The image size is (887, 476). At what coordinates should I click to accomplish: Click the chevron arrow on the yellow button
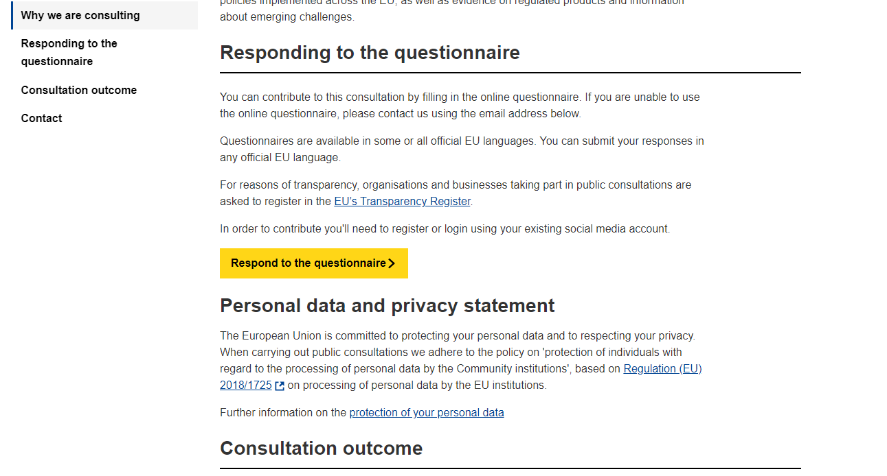pyautogui.click(x=392, y=263)
